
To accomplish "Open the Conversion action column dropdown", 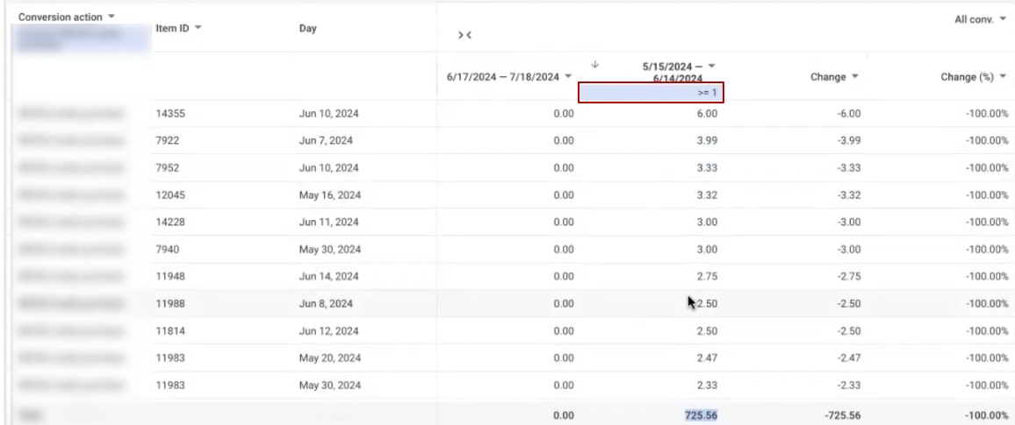I will [110, 18].
